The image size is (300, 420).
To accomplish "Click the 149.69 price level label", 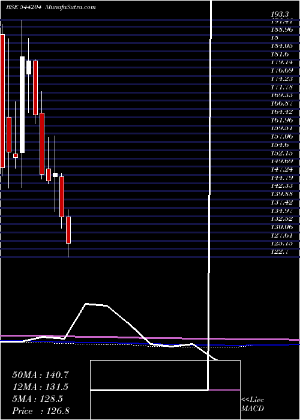I will point(282,161).
